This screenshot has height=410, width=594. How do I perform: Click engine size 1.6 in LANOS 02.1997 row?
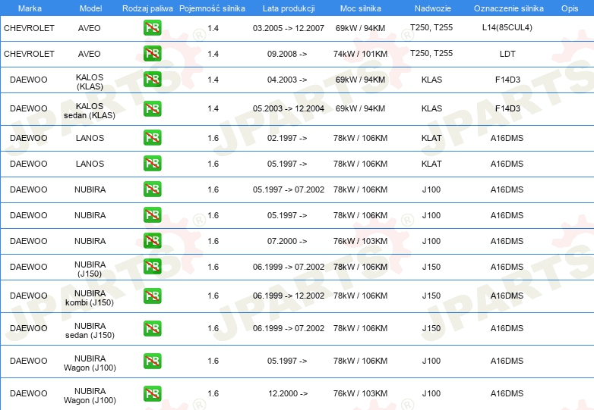213,138
